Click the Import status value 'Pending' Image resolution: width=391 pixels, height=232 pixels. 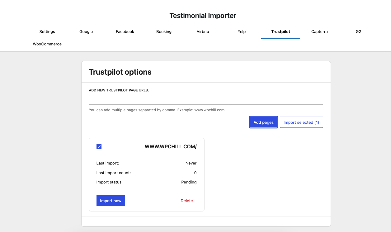pos(189,182)
